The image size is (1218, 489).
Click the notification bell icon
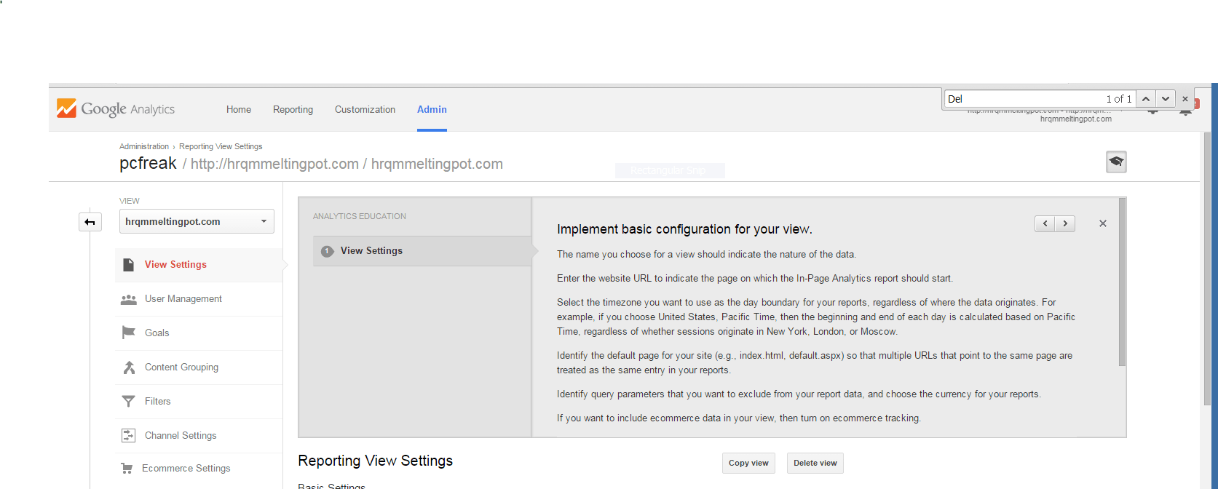tap(1185, 112)
